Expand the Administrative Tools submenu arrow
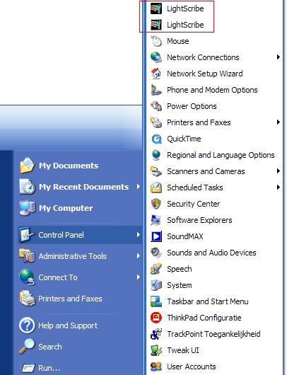This screenshot has width=287, height=375. [139, 256]
